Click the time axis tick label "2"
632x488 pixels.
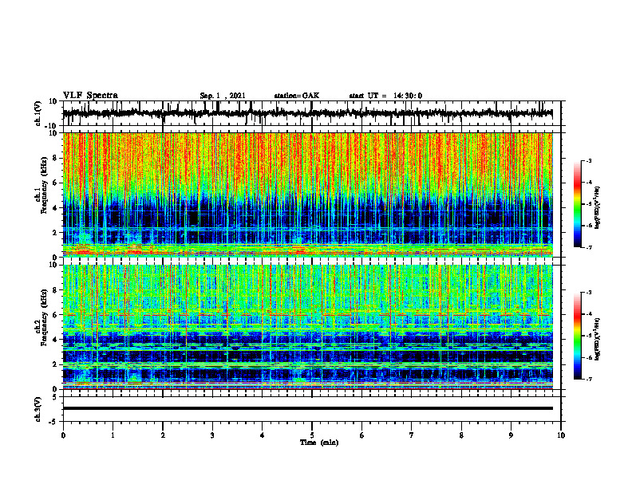[x=163, y=435]
